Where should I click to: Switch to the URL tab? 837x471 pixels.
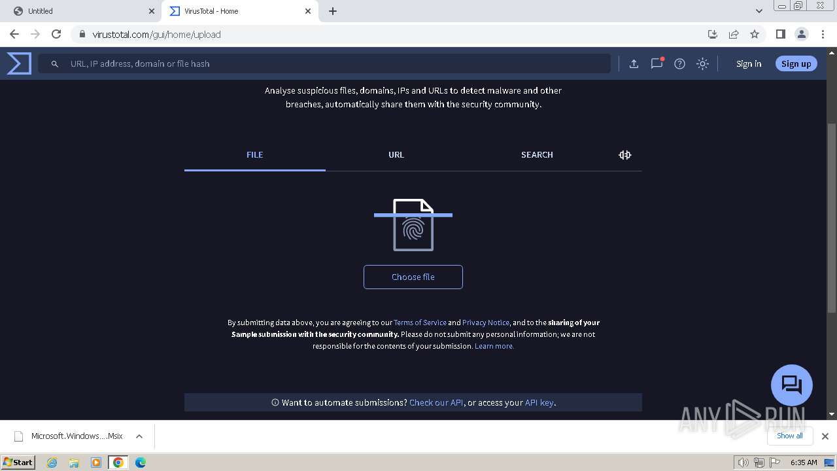point(396,155)
